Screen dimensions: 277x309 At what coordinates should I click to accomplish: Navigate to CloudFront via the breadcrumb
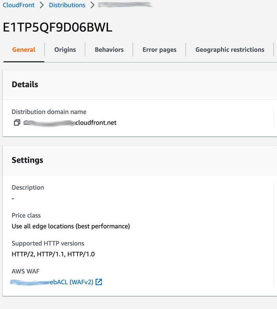19,5
